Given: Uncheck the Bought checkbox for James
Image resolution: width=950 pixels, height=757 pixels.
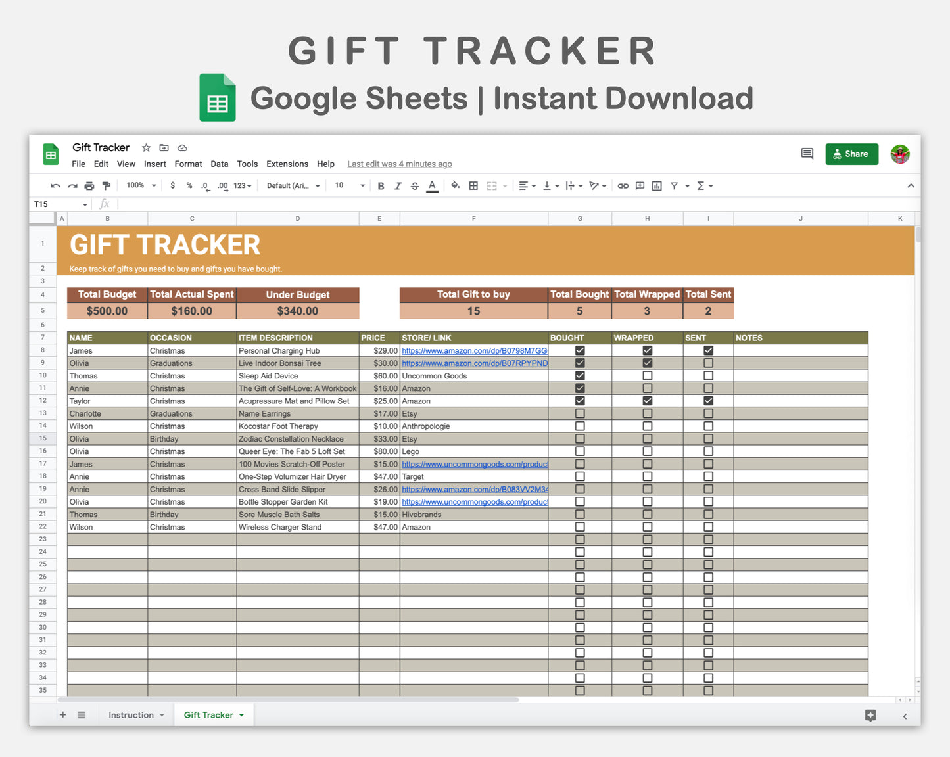Looking at the screenshot, I should [579, 350].
